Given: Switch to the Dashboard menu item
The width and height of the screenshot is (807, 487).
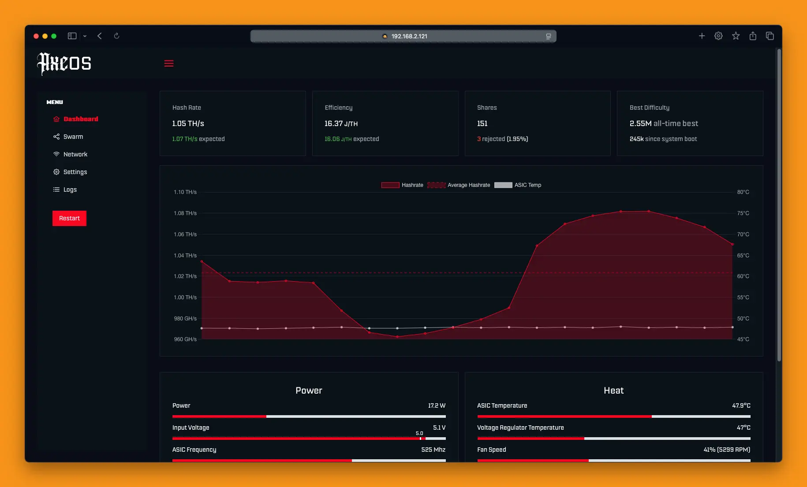Looking at the screenshot, I should click(x=81, y=119).
